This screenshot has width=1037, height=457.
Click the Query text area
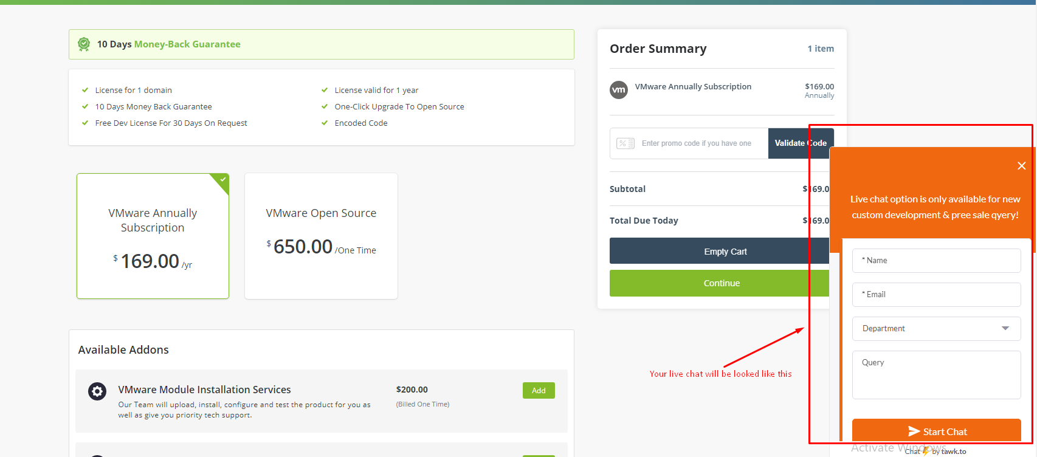936,375
